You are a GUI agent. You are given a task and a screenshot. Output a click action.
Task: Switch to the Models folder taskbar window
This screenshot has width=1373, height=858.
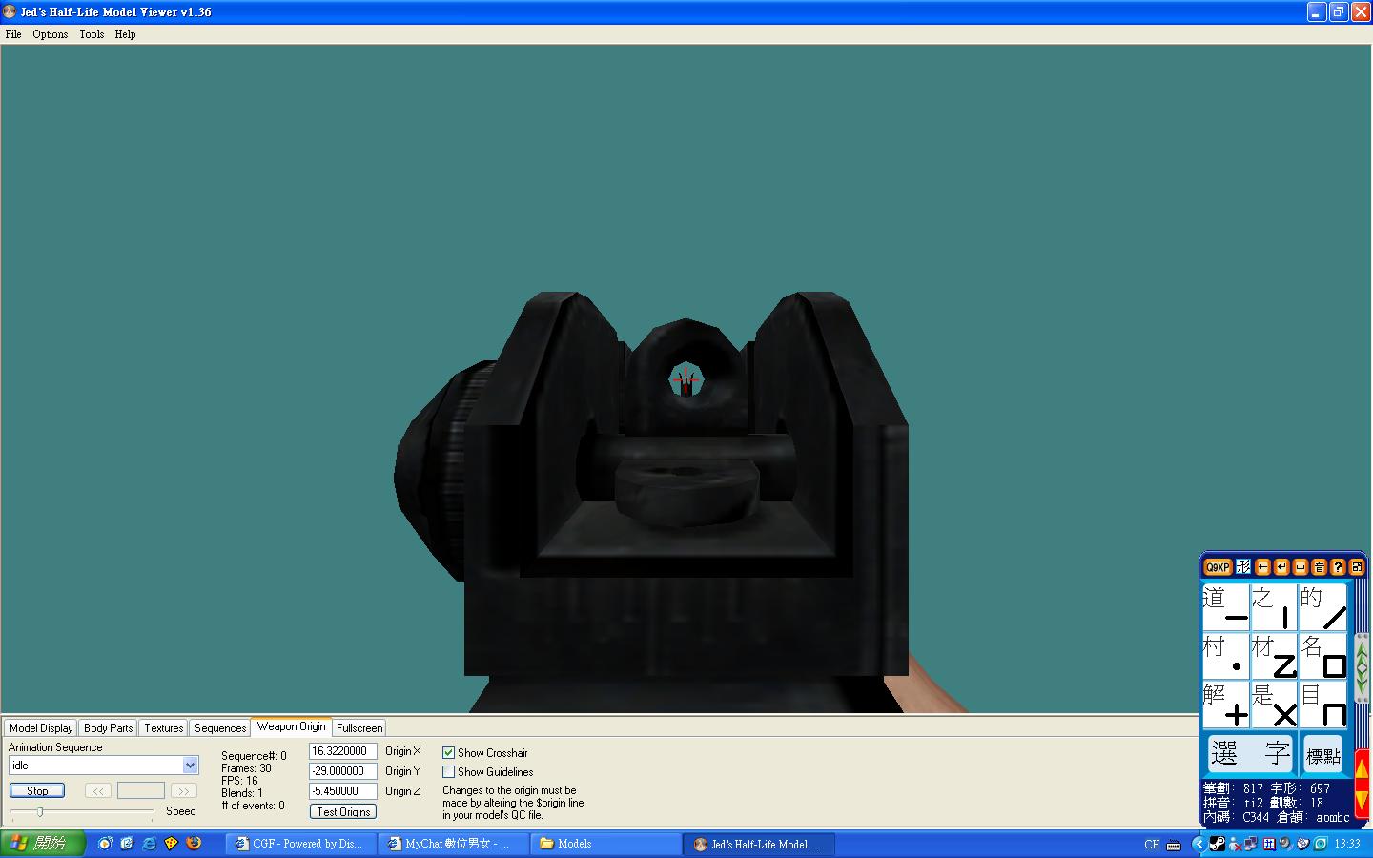coord(606,844)
